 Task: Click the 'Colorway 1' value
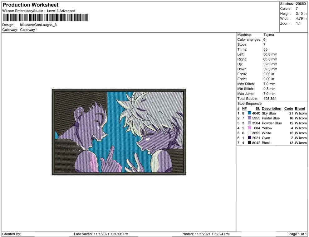[29, 30]
